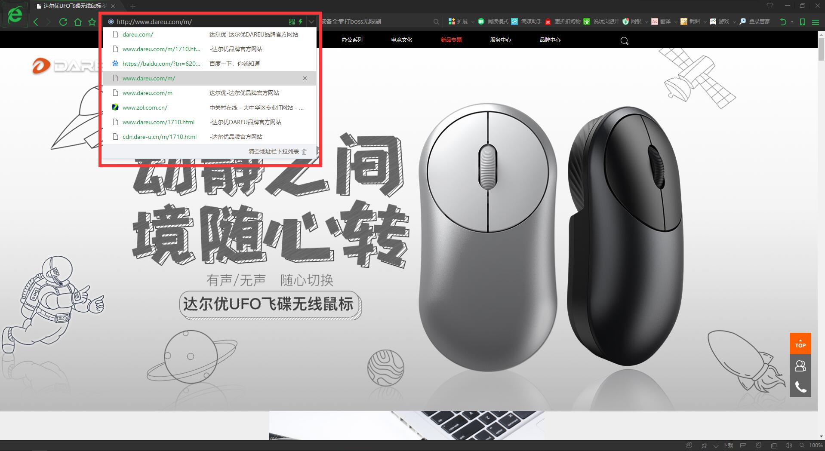The image size is (825, 451).
Task: Select the www.dareu.com/m/1710.ht... suggestion
Action: (x=209, y=49)
